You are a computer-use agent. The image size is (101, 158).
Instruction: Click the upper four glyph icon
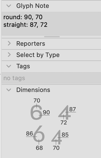pyautogui.click(x=65, y=112)
